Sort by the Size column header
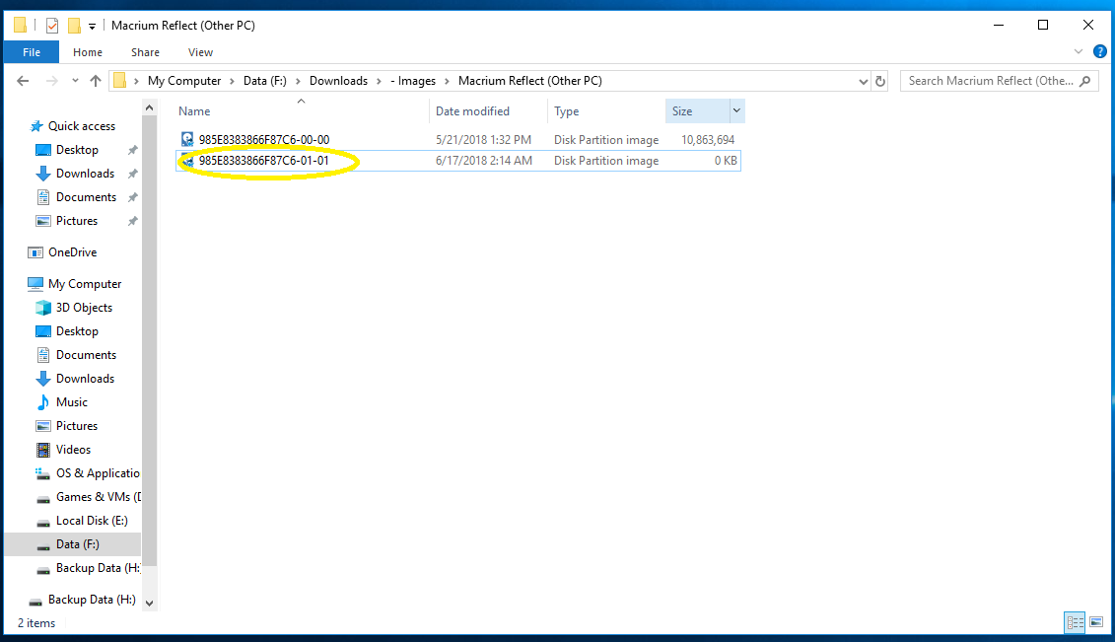This screenshot has width=1115, height=642. (x=698, y=110)
